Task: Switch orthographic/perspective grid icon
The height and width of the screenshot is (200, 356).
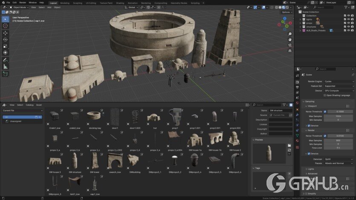Action: pyautogui.click(x=290, y=51)
